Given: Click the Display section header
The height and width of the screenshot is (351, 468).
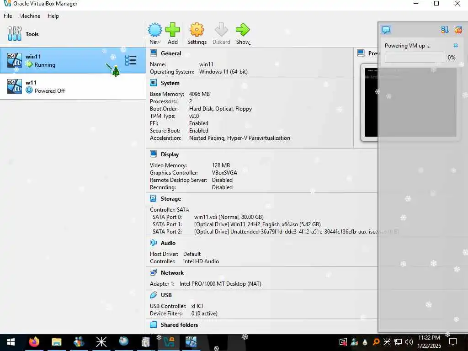Looking at the screenshot, I should tap(170, 154).
